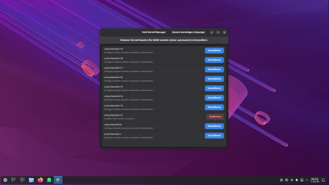Image resolution: width=329 pixels, height=185 pixels.
Task: Install Linux Kernel 6.15
Action: tap(214, 88)
